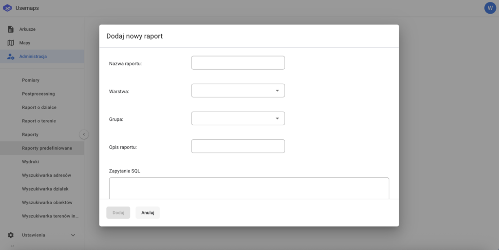Focus the Nazwa raportu text field

tap(238, 63)
